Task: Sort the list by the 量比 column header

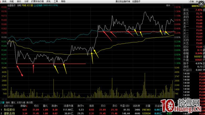Action: (45, 106)
